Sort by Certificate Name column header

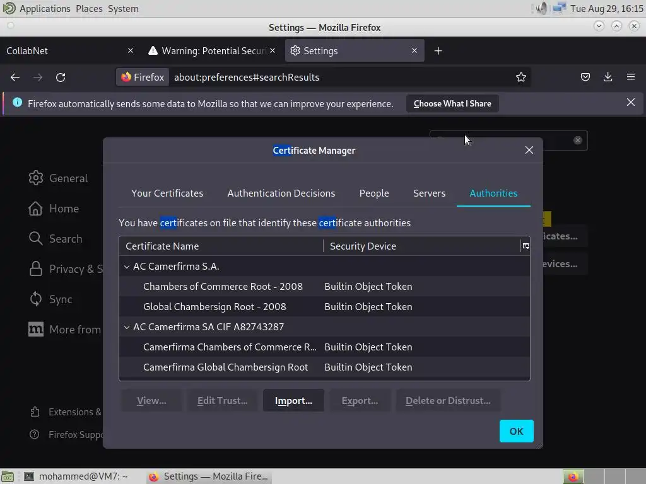pyautogui.click(x=221, y=246)
